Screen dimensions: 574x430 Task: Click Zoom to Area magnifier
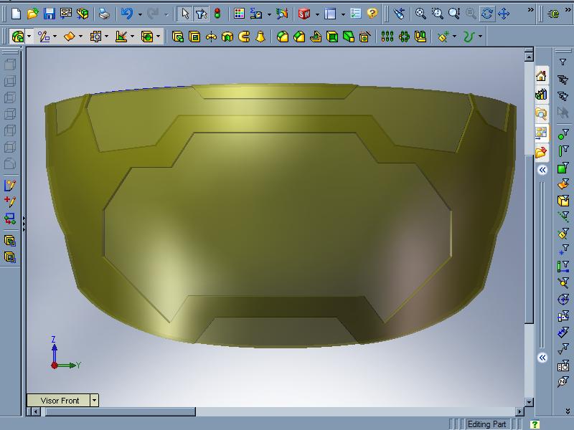point(437,14)
